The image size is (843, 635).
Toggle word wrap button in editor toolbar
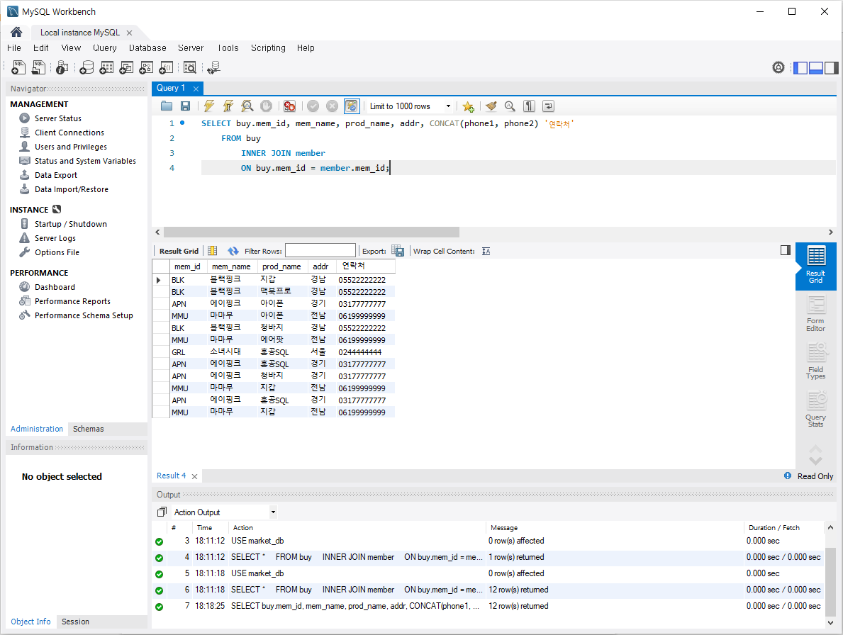pos(548,106)
